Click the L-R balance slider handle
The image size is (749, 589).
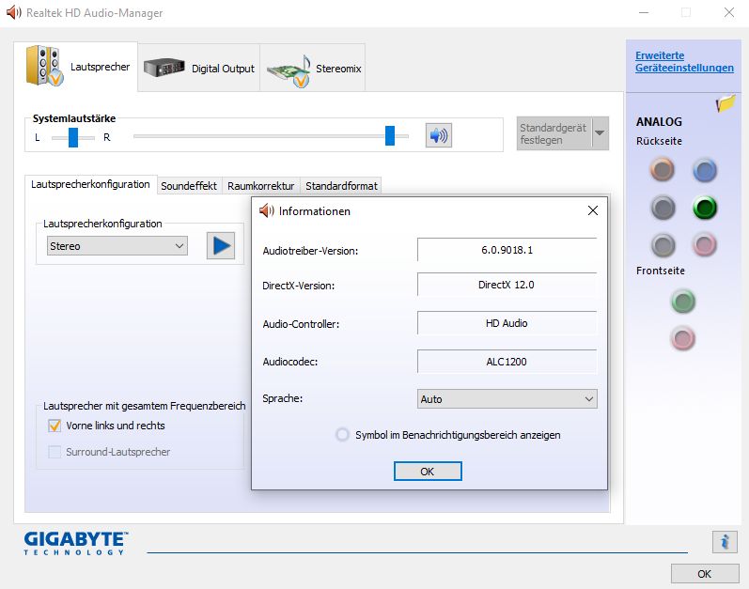click(73, 137)
